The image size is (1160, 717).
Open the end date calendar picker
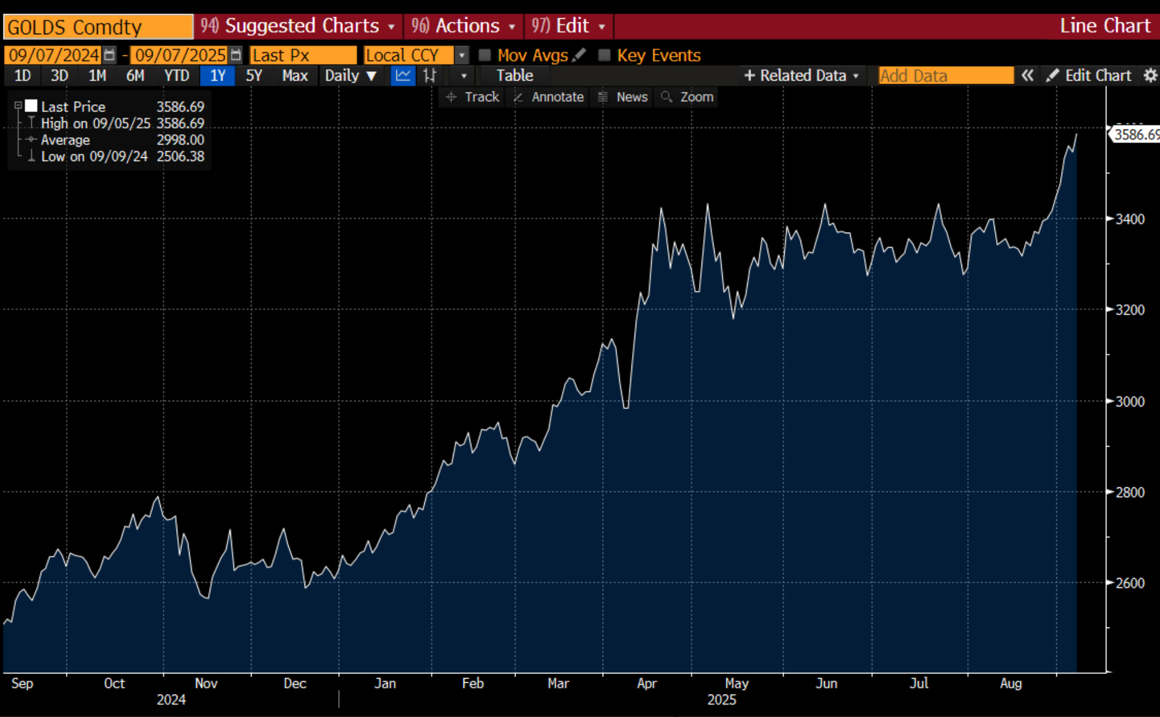tap(236, 55)
